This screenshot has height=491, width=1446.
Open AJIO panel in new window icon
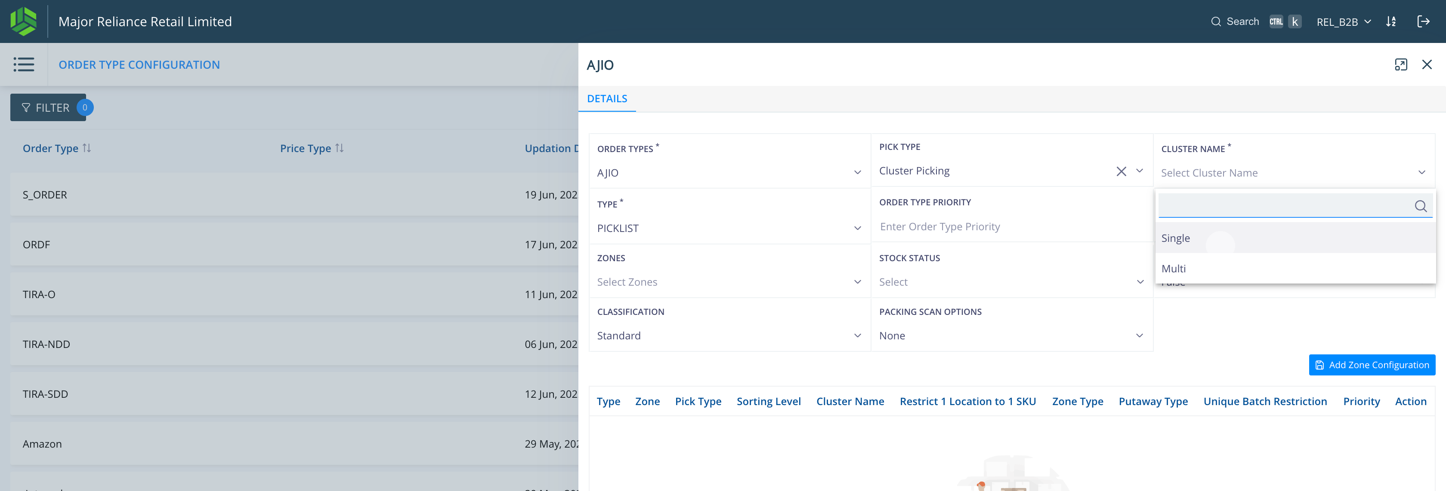click(x=1401, y=64)
